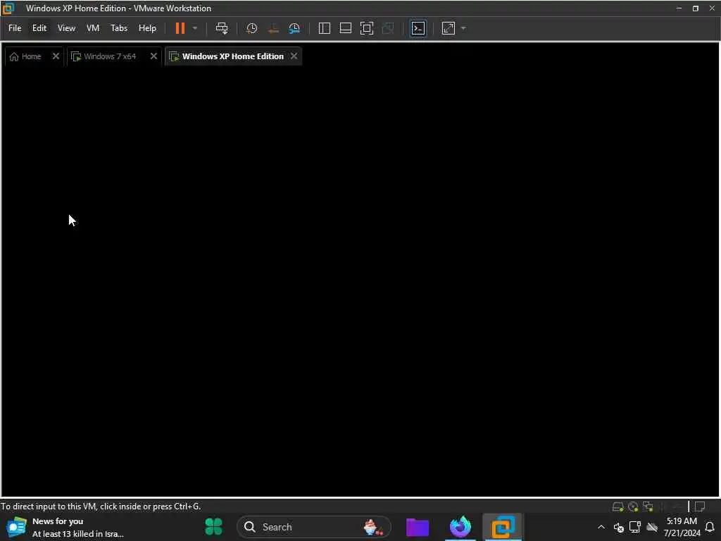
Task: Close the Windows 7 x64 tab
Action: tap(153, 56)
